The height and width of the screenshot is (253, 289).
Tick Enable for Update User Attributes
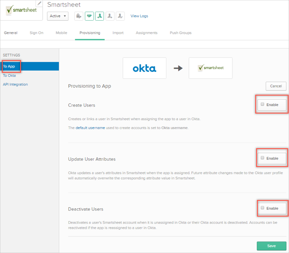click(262, 158)
